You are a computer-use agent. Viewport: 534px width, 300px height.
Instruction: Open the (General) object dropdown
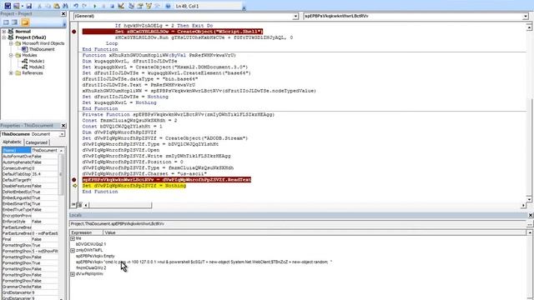295,16
